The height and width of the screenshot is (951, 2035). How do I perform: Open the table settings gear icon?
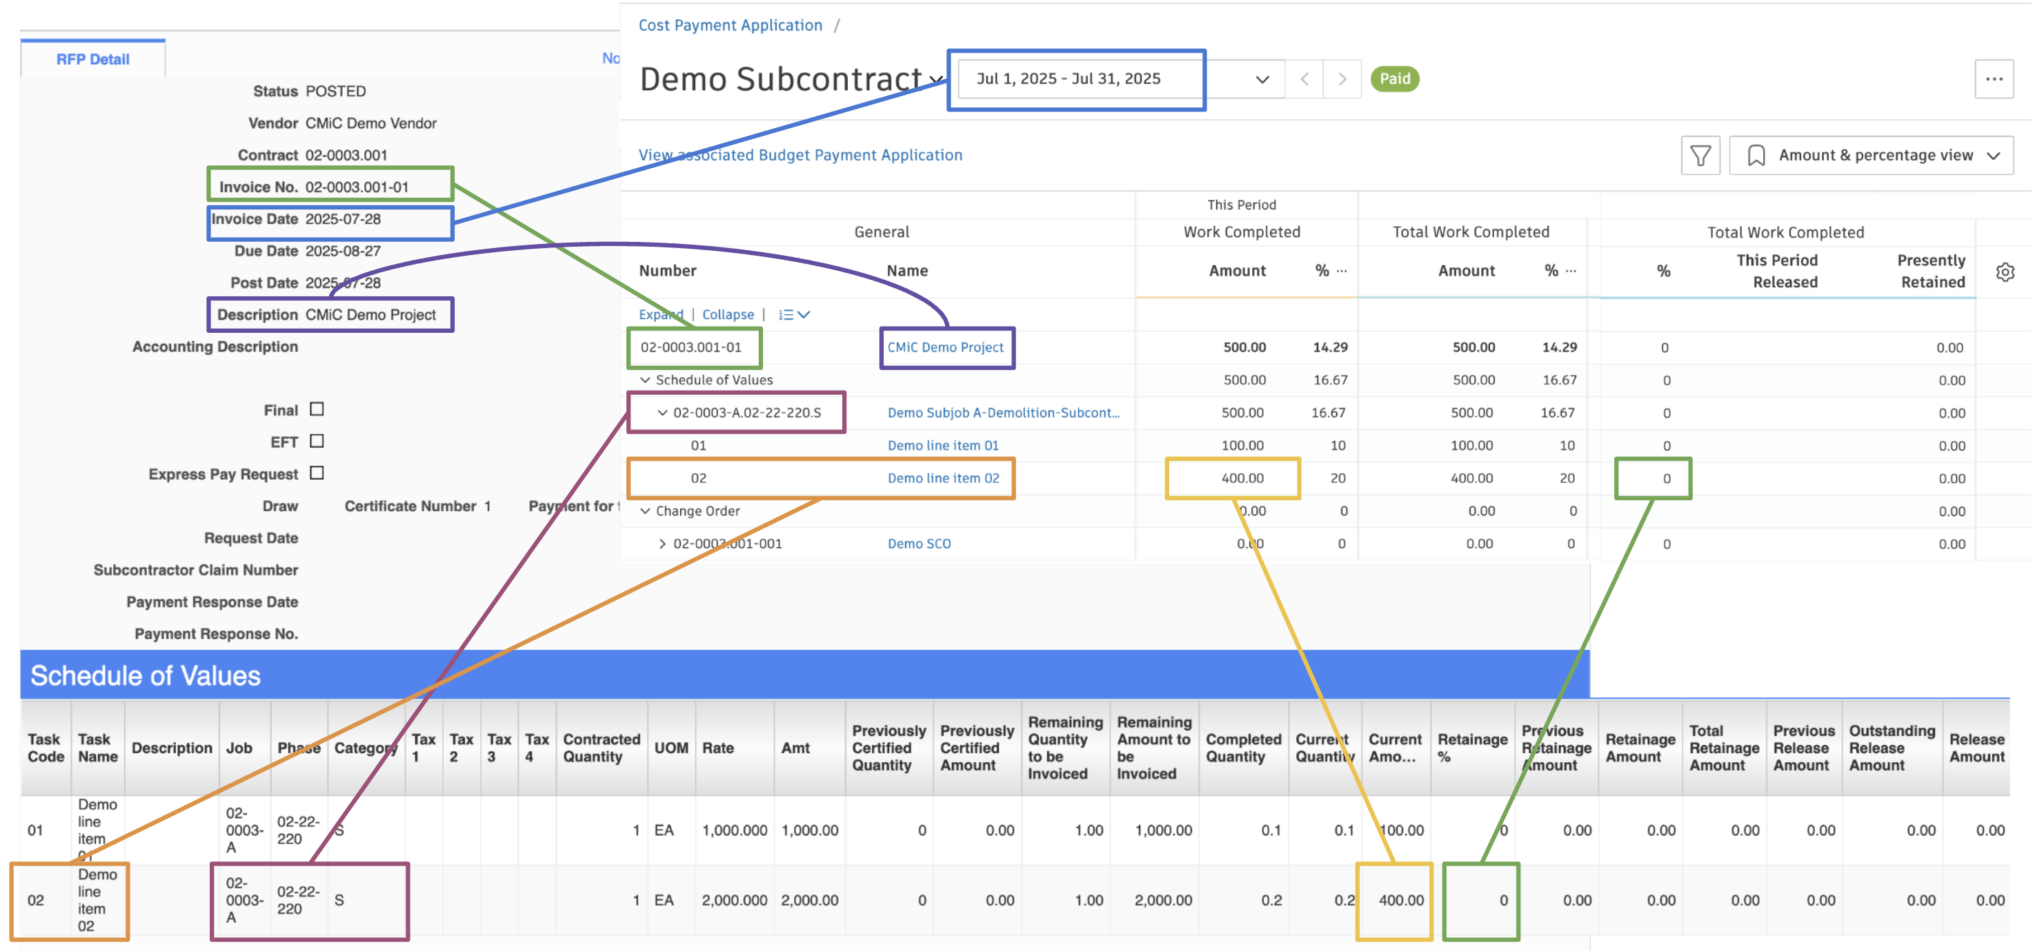(2005, 272)
